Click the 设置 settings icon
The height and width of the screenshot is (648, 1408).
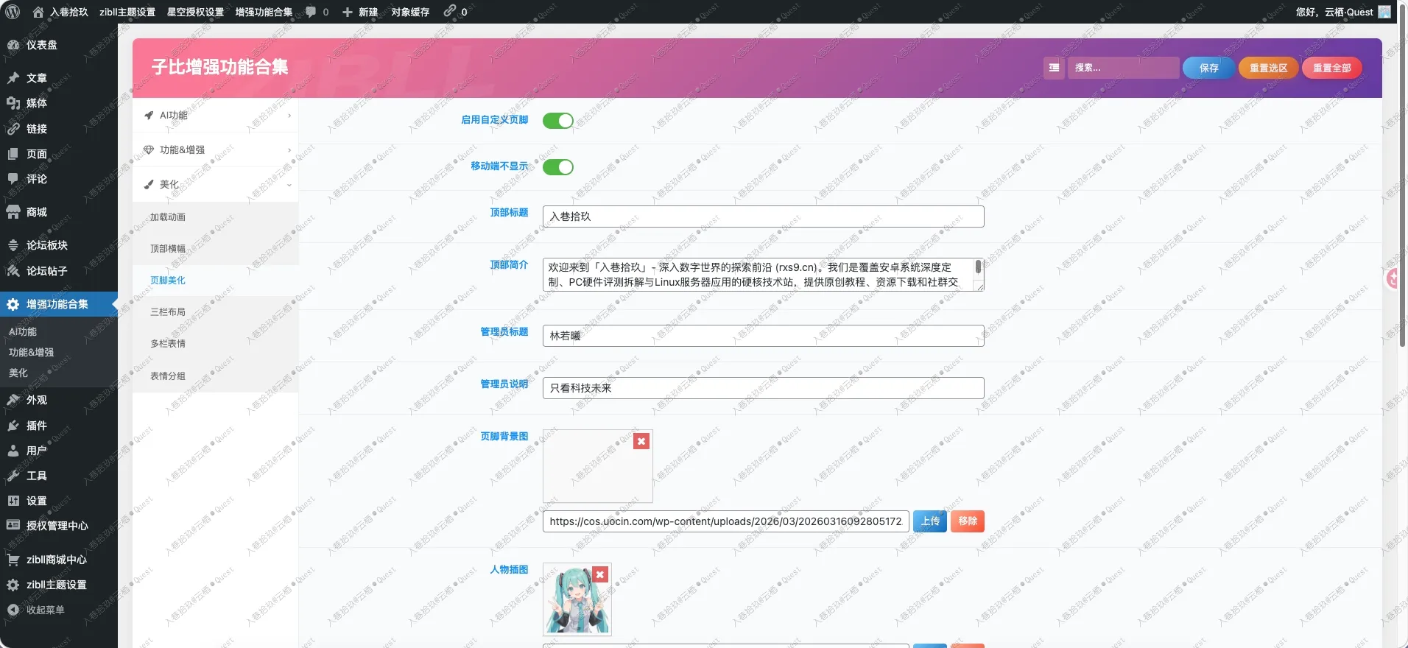pos(13,501)
